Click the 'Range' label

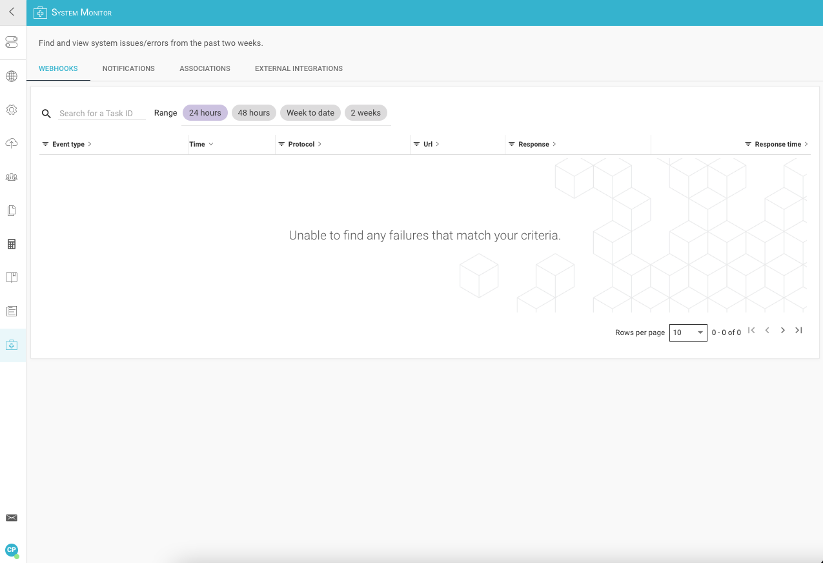165,113
